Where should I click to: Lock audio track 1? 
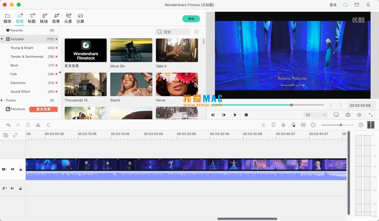click(x=20, y=188)
